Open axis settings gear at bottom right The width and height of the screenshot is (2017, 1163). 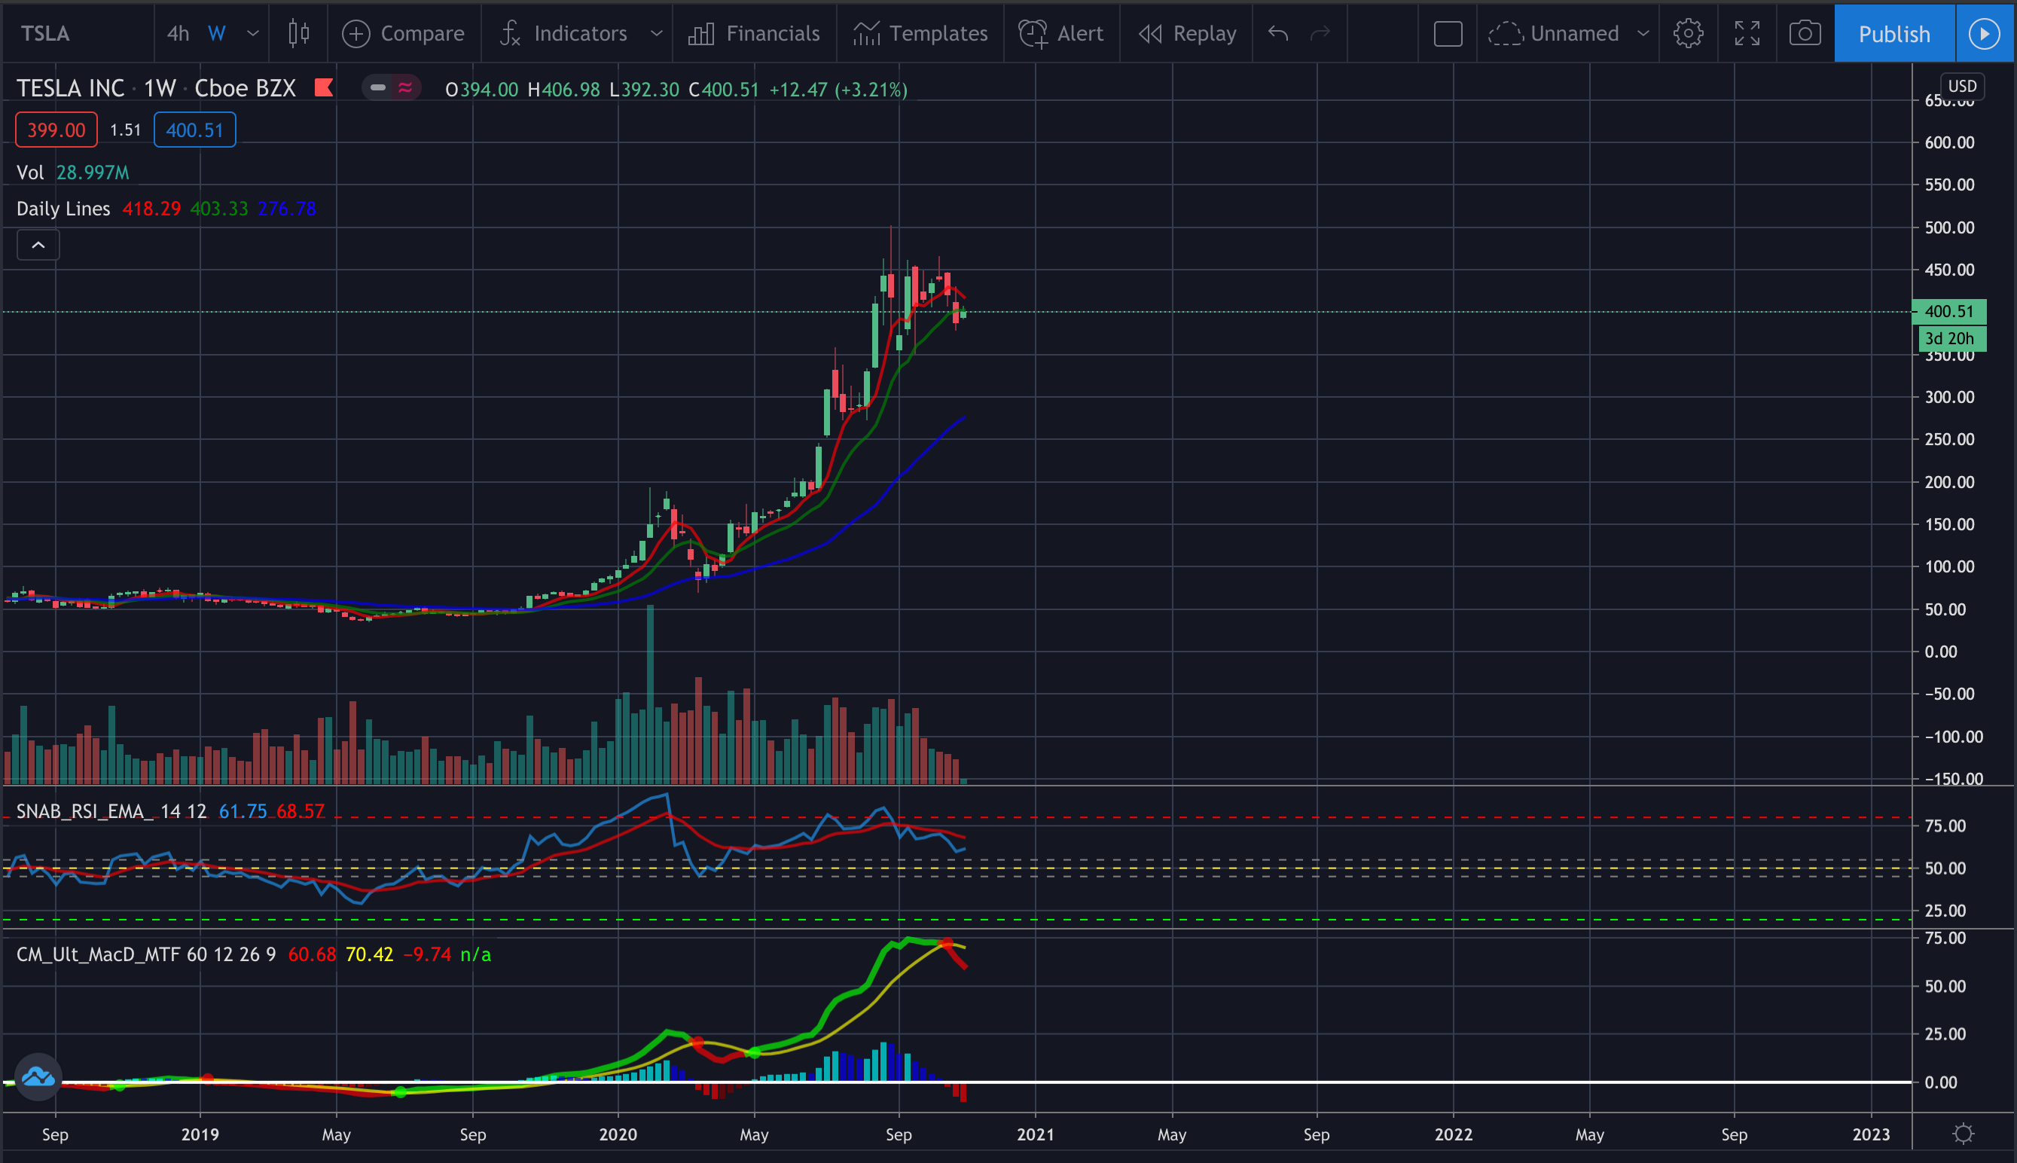pyautogui.click(x=1964, y=1134)
